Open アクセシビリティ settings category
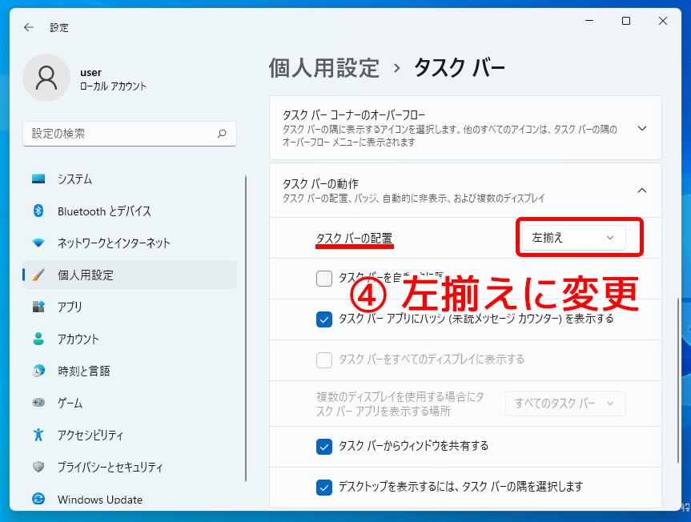This screenshot has height=522, width=691. click(x=130, y=435)
